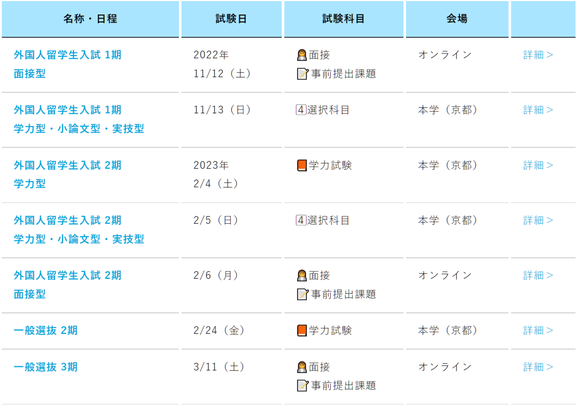Click the 試験日 column header
Image resolution: width=577 pixels, height=407 pixels.
tap(231, 19)
